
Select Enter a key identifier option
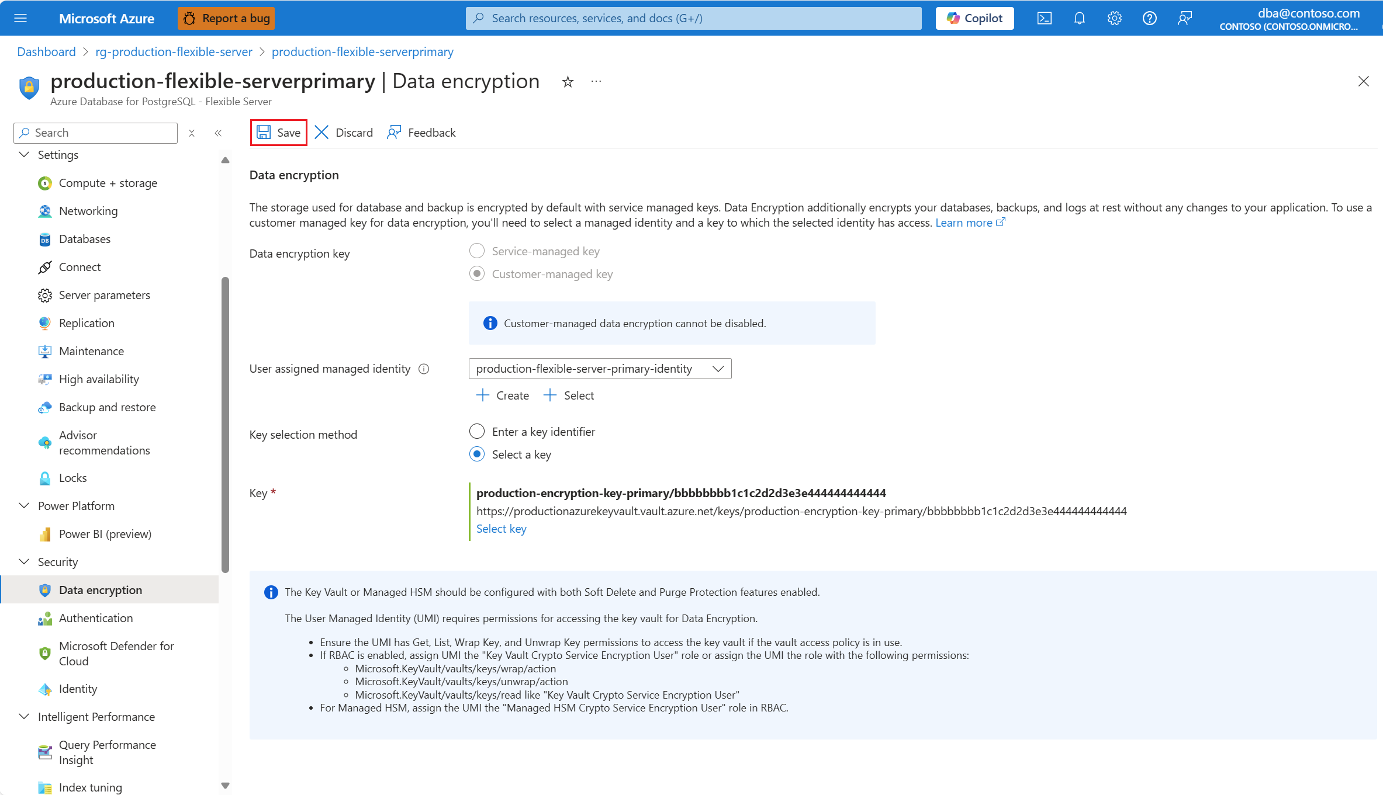[x=477, y=432]
